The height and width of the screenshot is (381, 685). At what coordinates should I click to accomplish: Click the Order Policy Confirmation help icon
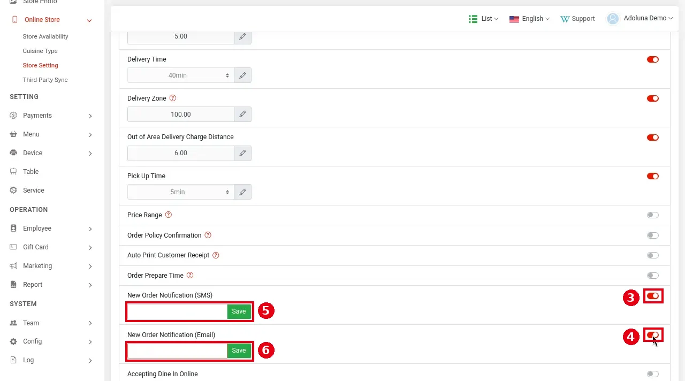(x=208, y=235)
